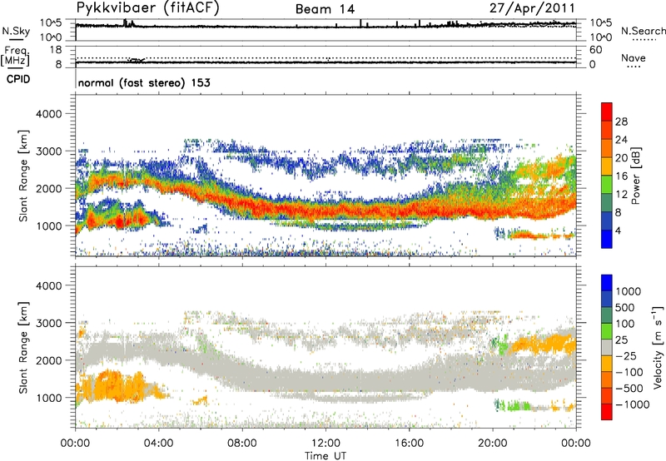Image resolution: width=666 pixels, height=461 pixels.
Task: Pick the blue top segment of velocity colorbar
Action: [607, 283]
